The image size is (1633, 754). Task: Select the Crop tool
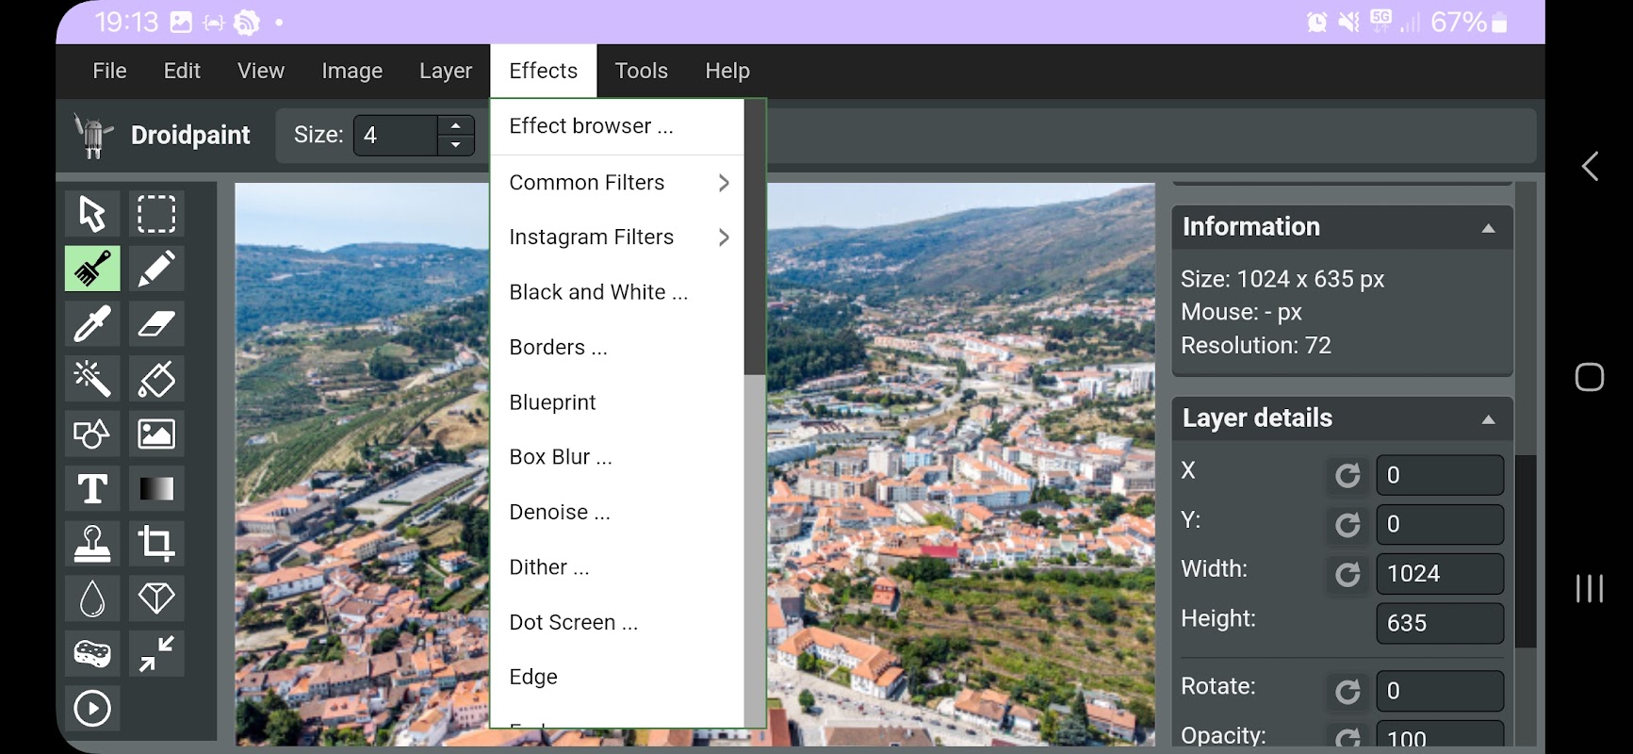[156, 544]
